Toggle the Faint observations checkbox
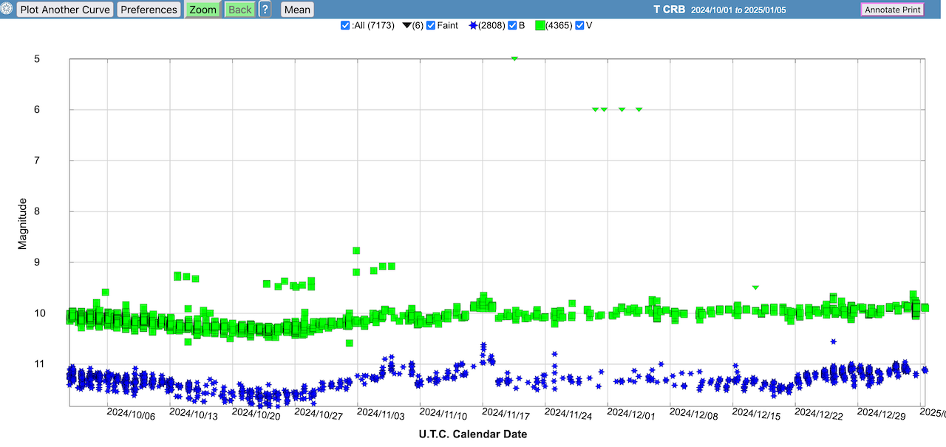Screen dimensions: 946x447 click(x=431, y=26)
